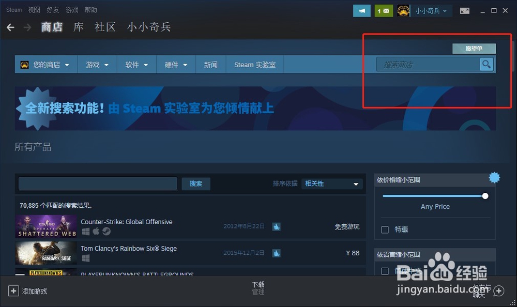The width and height of the screenshot is (517, 307).
Task: Open the Steam menu
Action: click(x=14, y=10)
